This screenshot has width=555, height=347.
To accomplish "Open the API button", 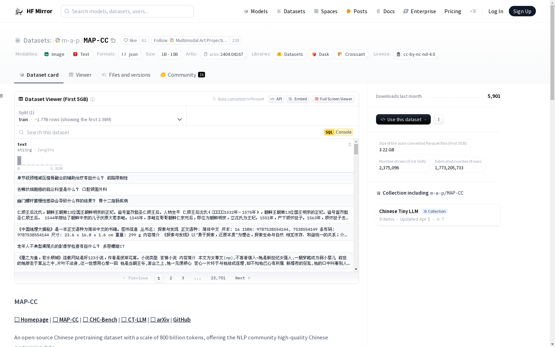I will tap(276, 99).
